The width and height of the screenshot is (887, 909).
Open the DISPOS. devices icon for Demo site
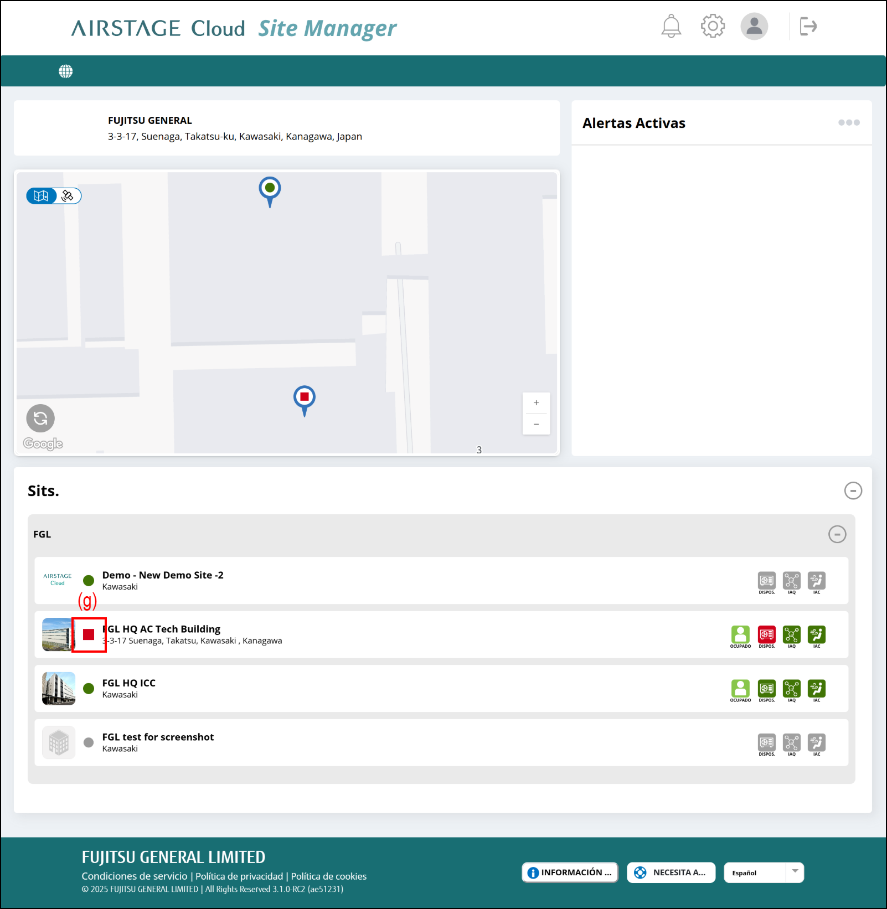(766, 581)
